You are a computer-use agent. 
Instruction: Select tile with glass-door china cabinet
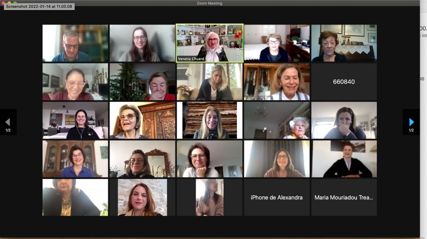click(75, 159)
